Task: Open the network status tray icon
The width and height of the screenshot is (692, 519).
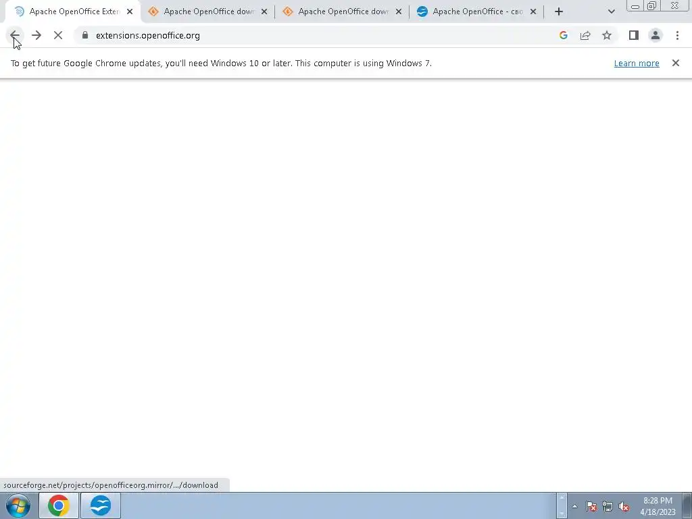Action: point(608,506)
